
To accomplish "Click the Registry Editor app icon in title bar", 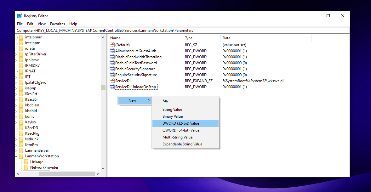I will pyautogui.click(x=20, y=16).
